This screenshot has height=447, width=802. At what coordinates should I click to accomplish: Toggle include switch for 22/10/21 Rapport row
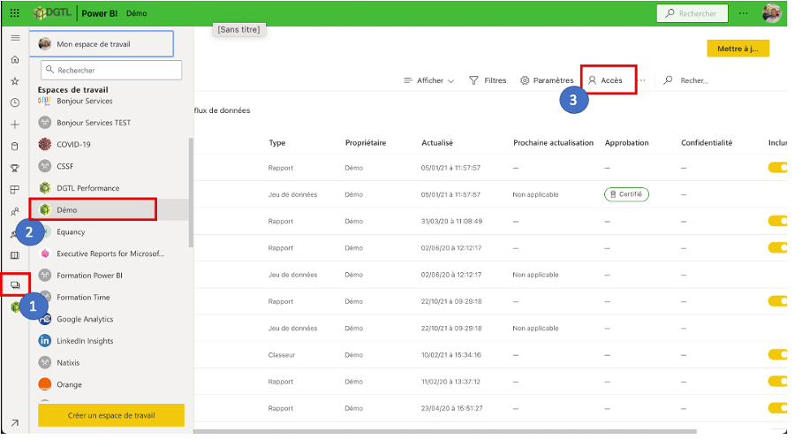click(x=777, y=300)
